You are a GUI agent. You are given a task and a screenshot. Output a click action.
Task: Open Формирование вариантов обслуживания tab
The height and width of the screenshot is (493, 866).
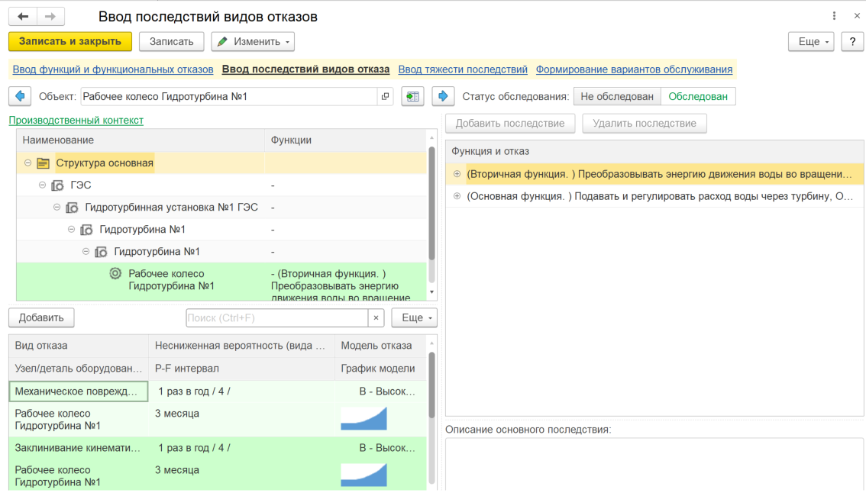coord(634,69)
